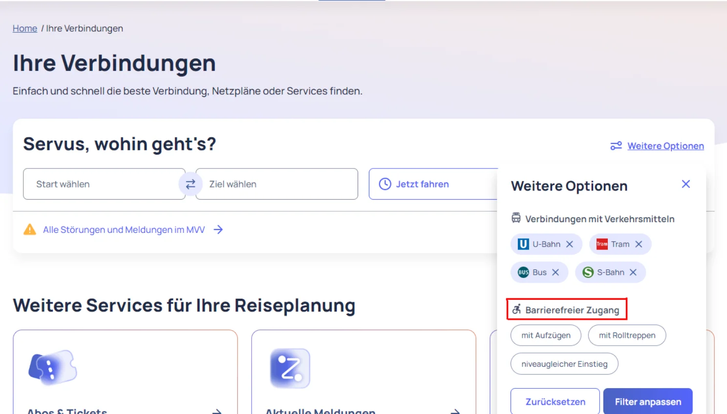This screenshot has width=727, height=414.
Task: Click the Aktuelle Meldungen card icon
Action: 290,368
